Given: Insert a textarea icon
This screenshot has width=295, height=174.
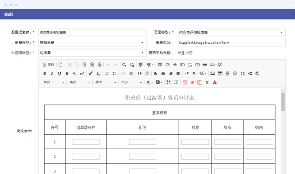Looking at the screenshot, I should (x=190, y=65).
